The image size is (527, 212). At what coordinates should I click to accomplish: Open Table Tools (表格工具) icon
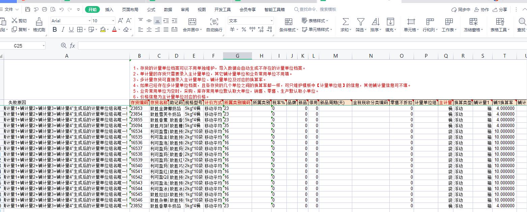pos(500,22)
